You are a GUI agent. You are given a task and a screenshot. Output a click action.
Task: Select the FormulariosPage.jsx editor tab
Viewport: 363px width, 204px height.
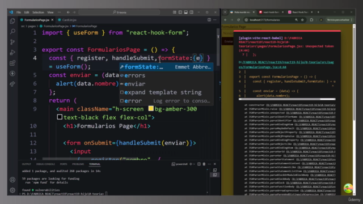36,20
